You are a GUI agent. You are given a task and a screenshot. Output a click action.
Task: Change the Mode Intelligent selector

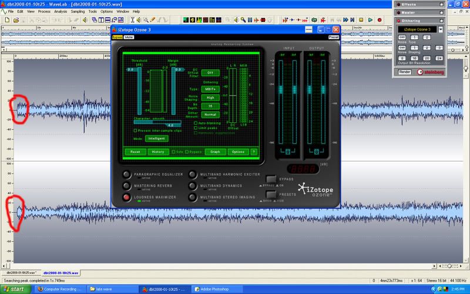point(156,138)
